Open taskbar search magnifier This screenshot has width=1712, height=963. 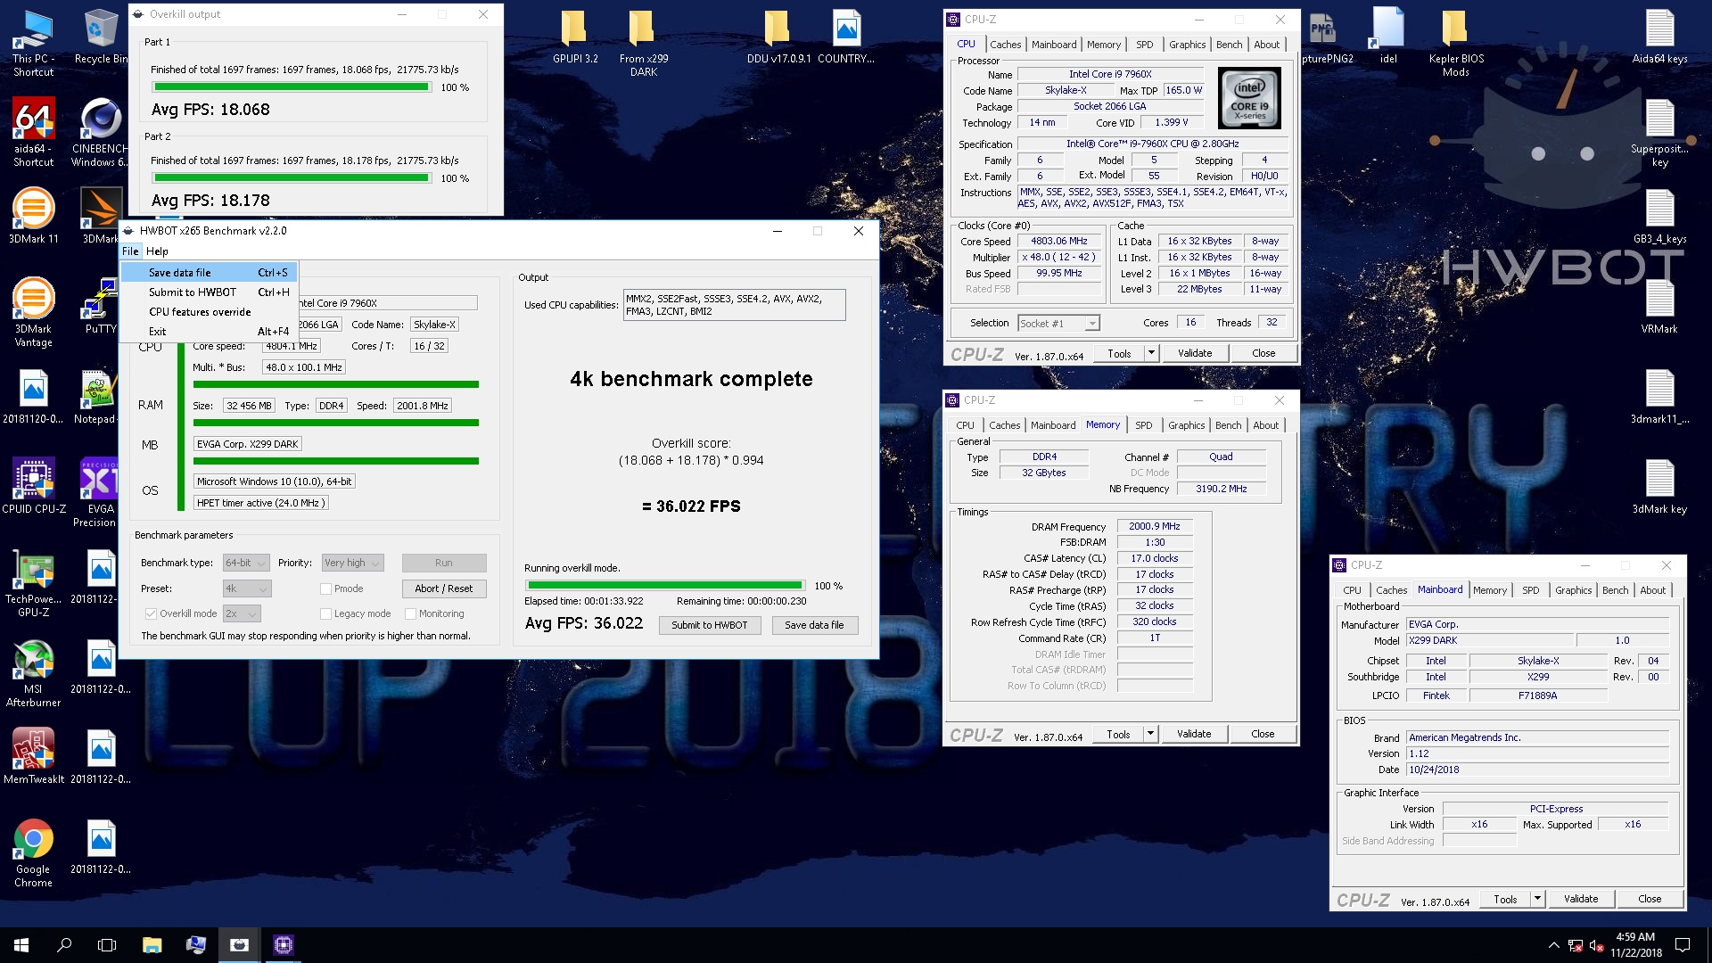tap(64, 945)
